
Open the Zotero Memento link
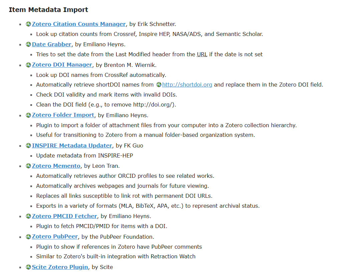56,165
